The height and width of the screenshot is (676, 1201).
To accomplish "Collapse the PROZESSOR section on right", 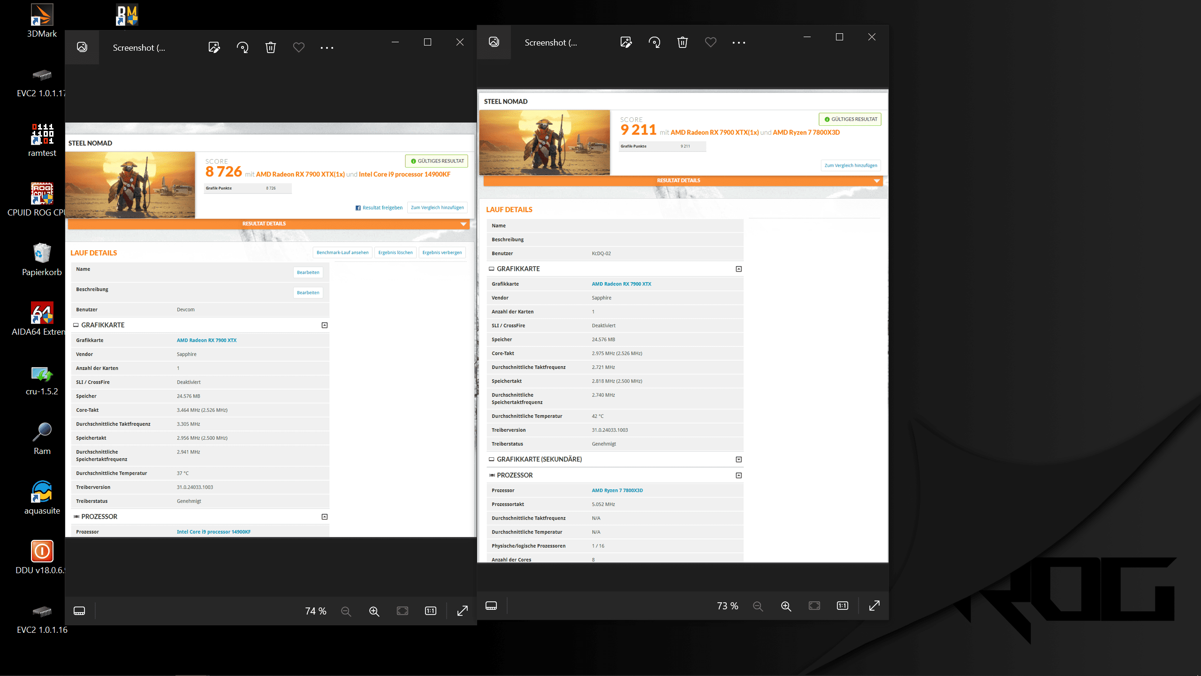I will [x=739, y=475].
